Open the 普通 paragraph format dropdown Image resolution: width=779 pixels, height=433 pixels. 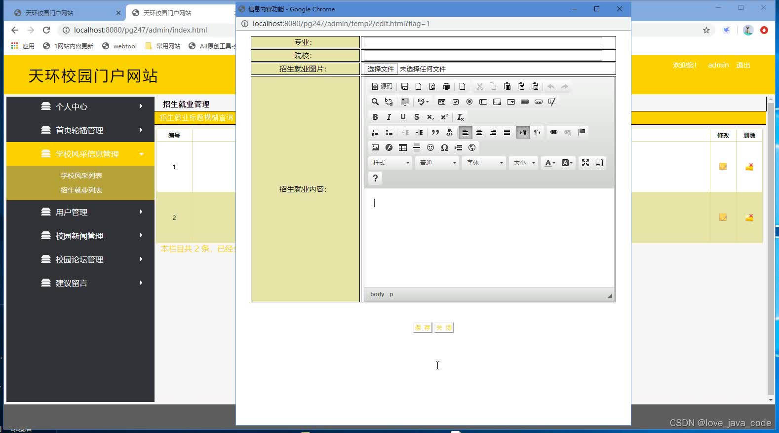point(437,163)
